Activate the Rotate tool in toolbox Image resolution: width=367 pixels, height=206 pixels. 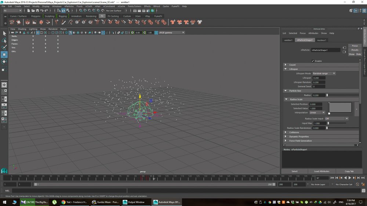[x=4, y=61]
